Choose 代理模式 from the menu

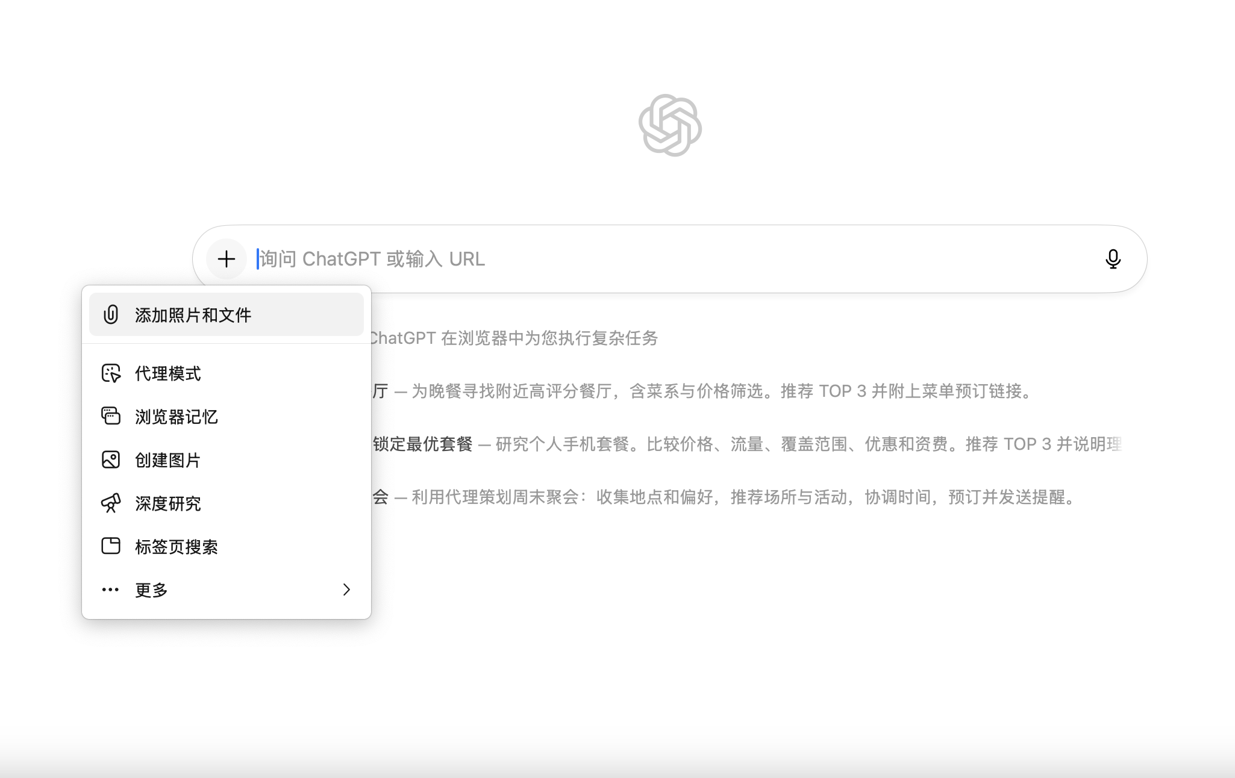[x=168, y=373]
